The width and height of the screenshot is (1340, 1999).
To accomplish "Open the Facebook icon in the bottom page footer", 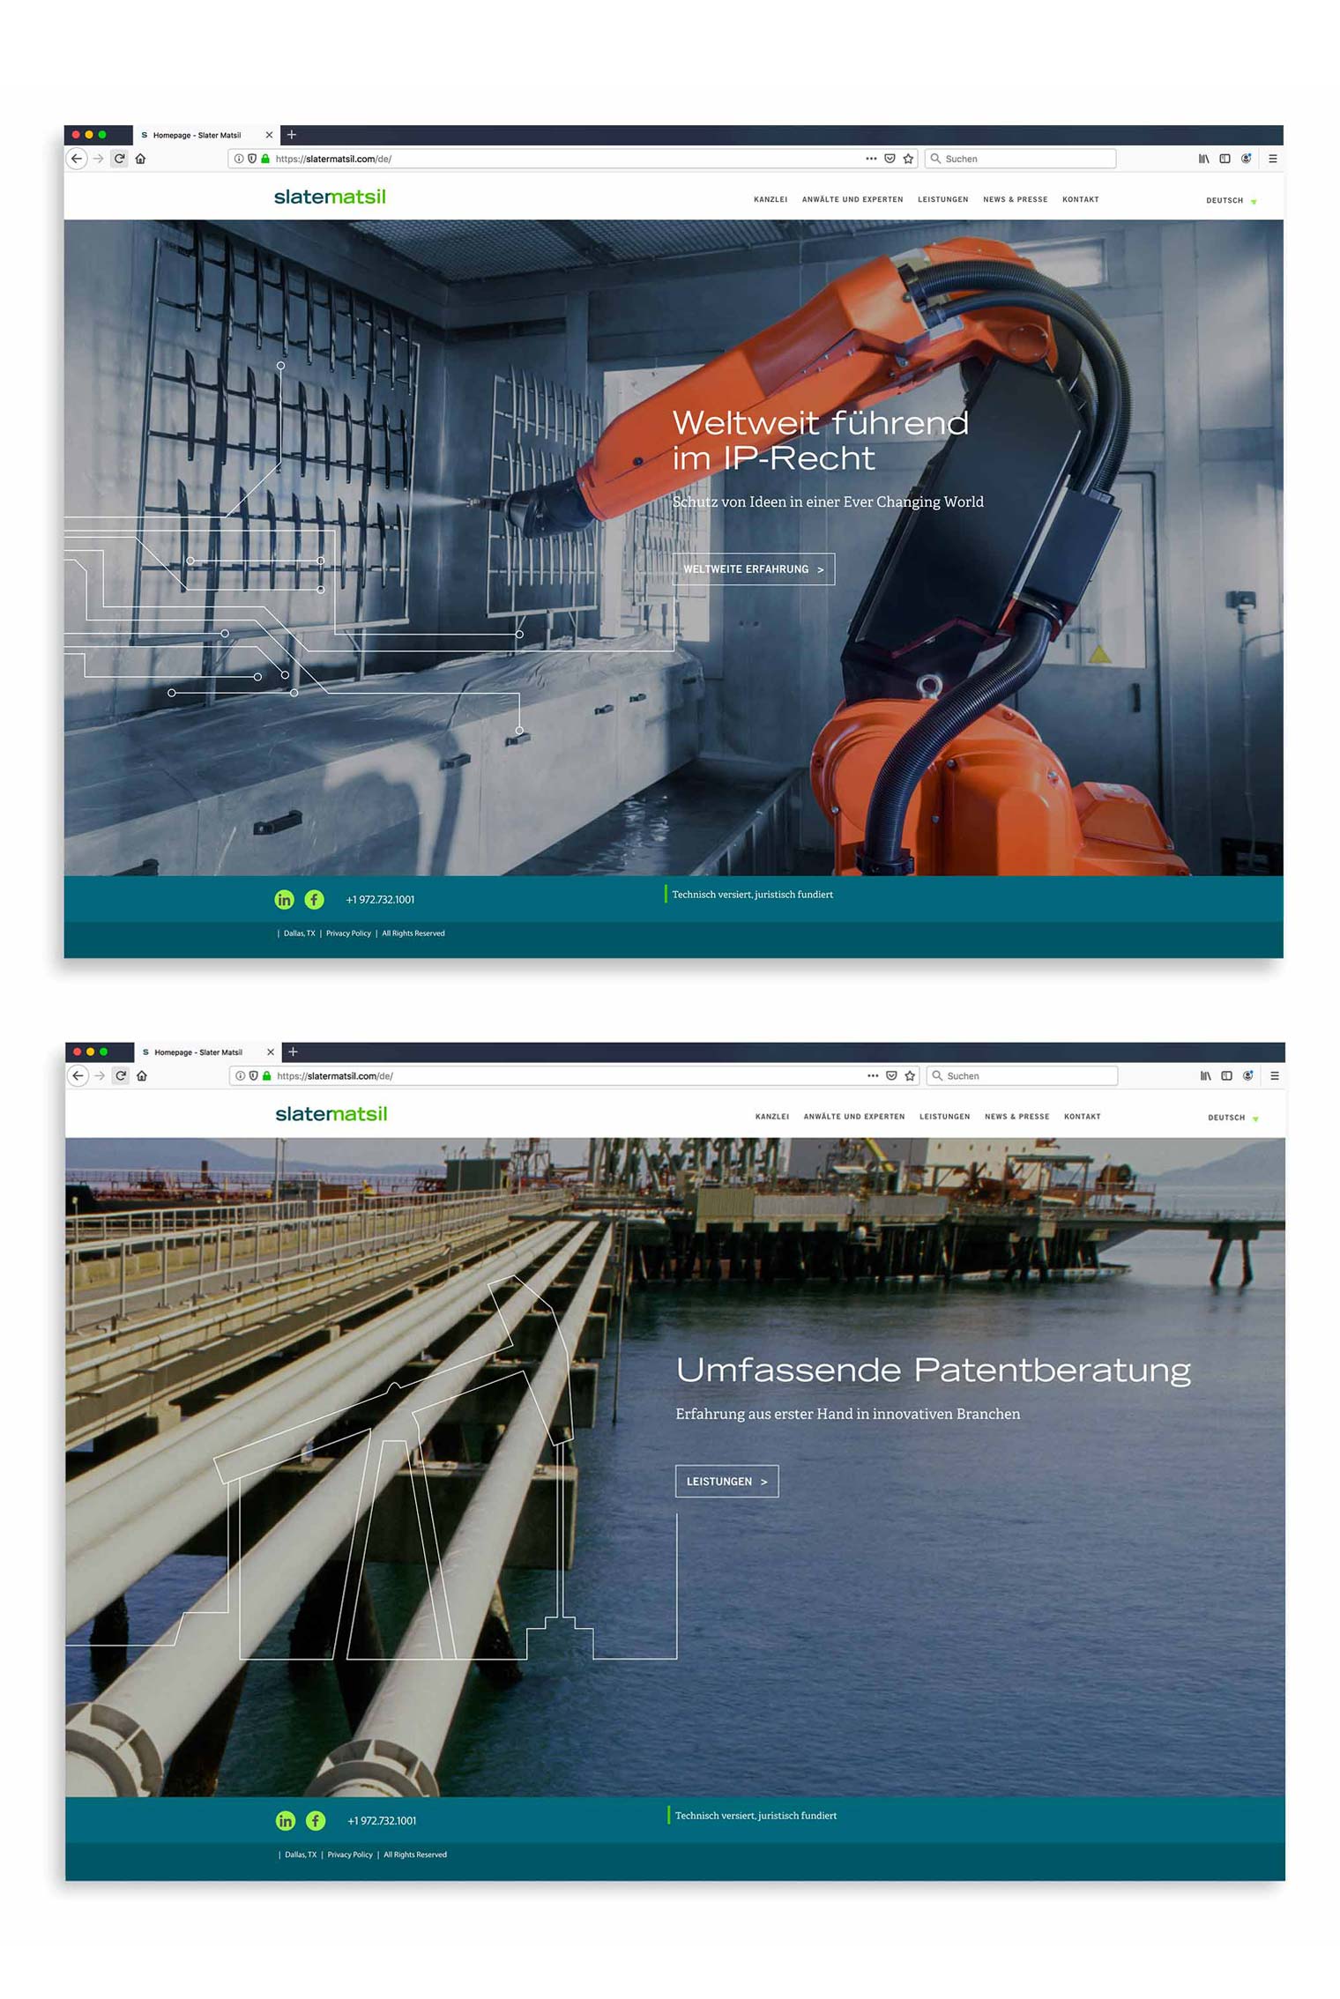I will [x=316, y=1820].
